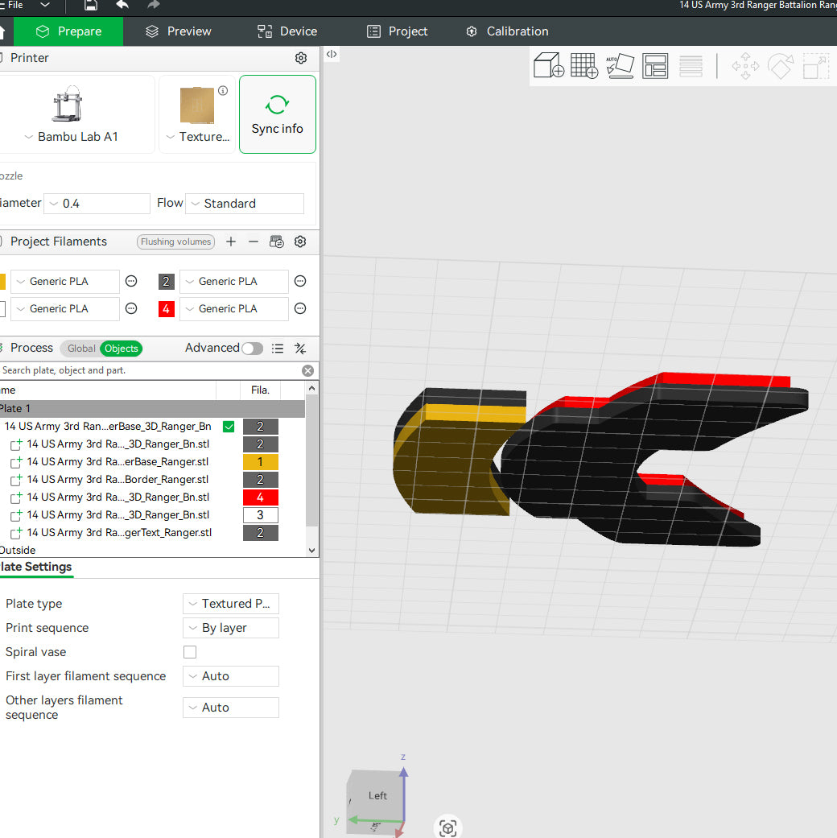This screenshot has height=838, width=837.
Task: Click the Auto orient icon
Action: pos(620,66)
